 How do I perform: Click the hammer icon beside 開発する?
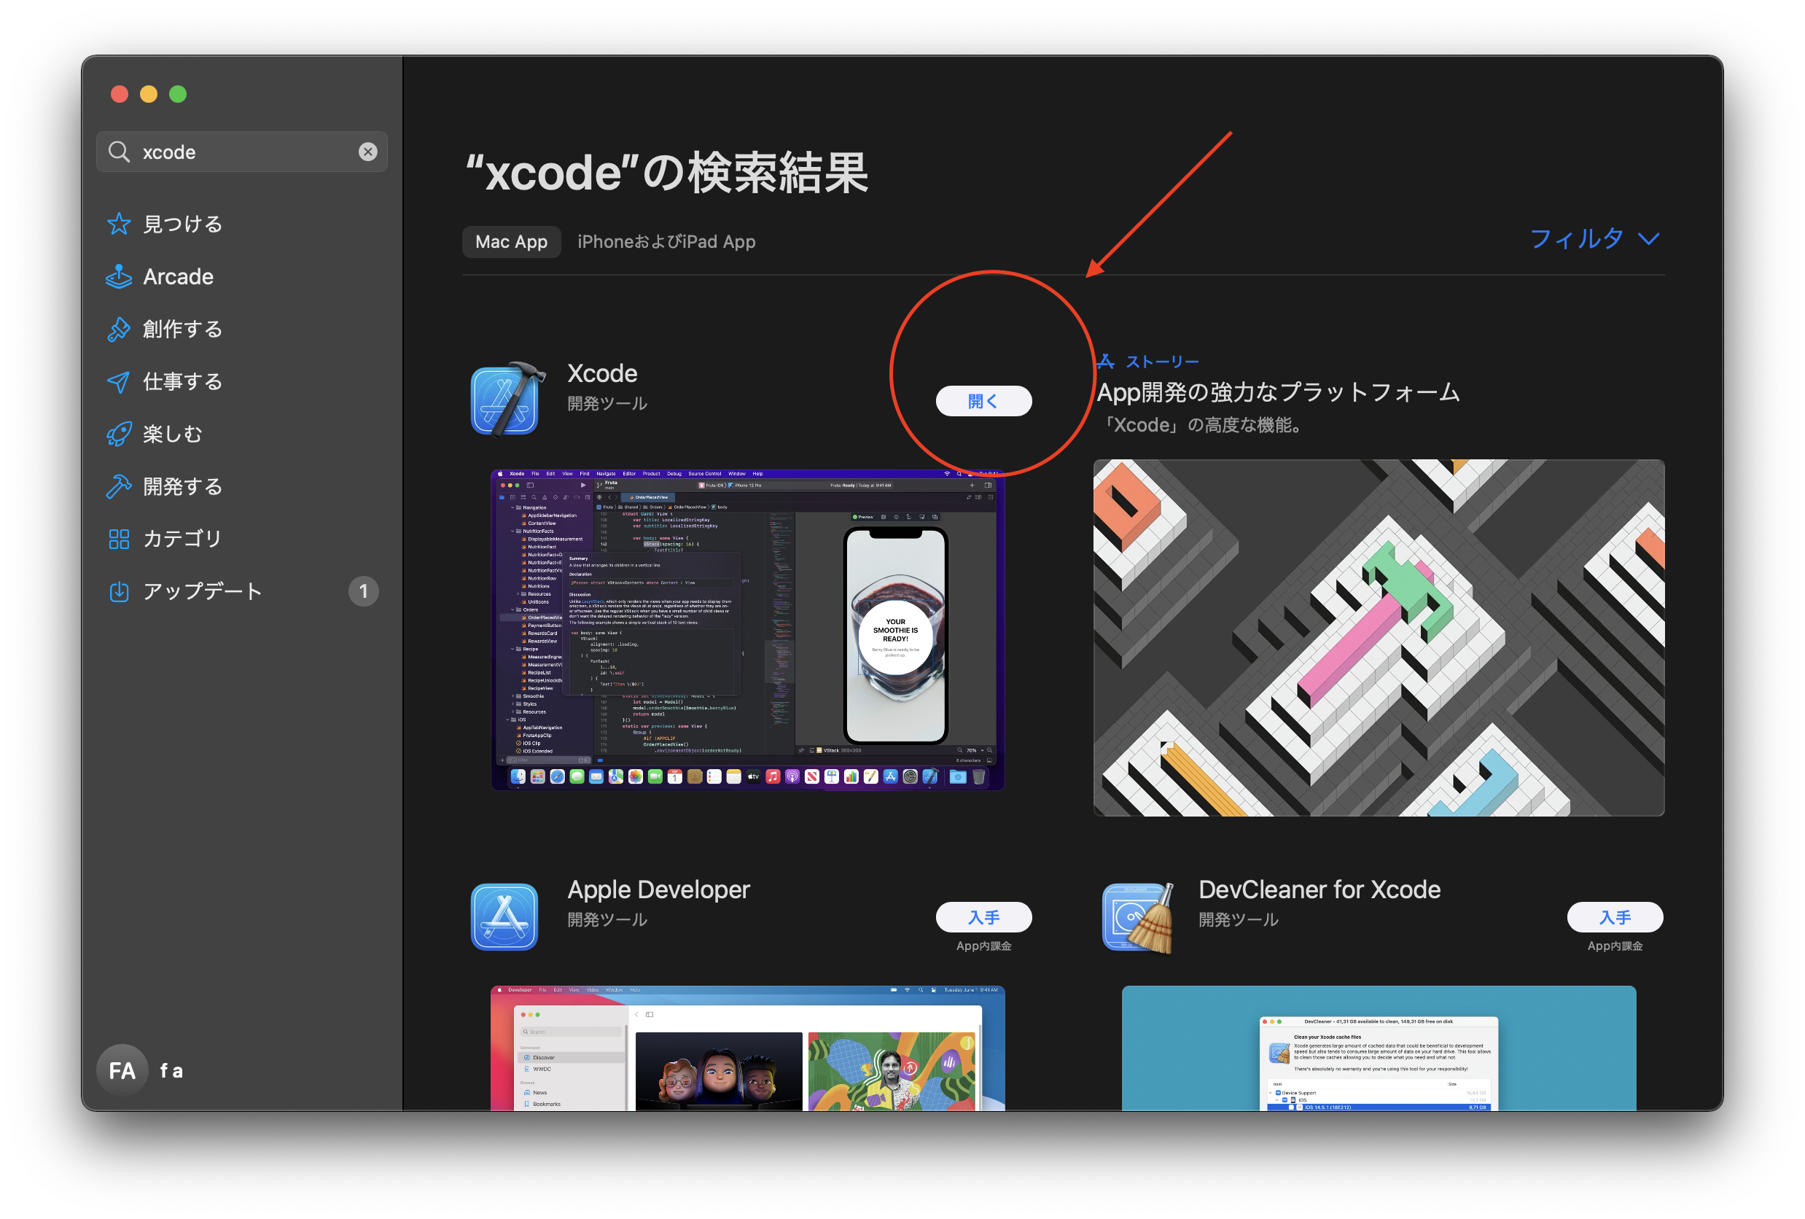pyautogui.click(x=119, y=486)
